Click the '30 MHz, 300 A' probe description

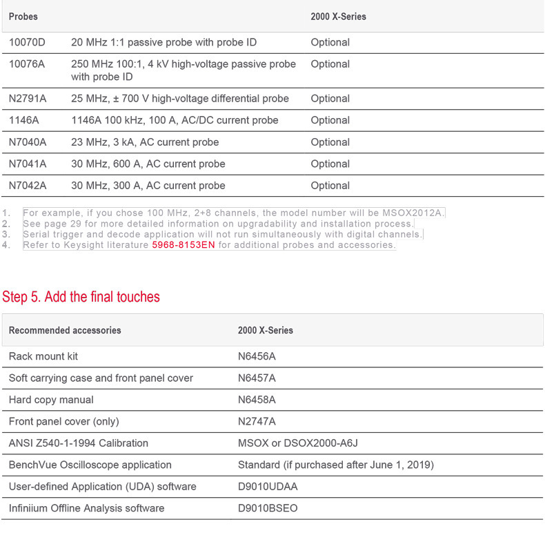click(x=148, y=186)
